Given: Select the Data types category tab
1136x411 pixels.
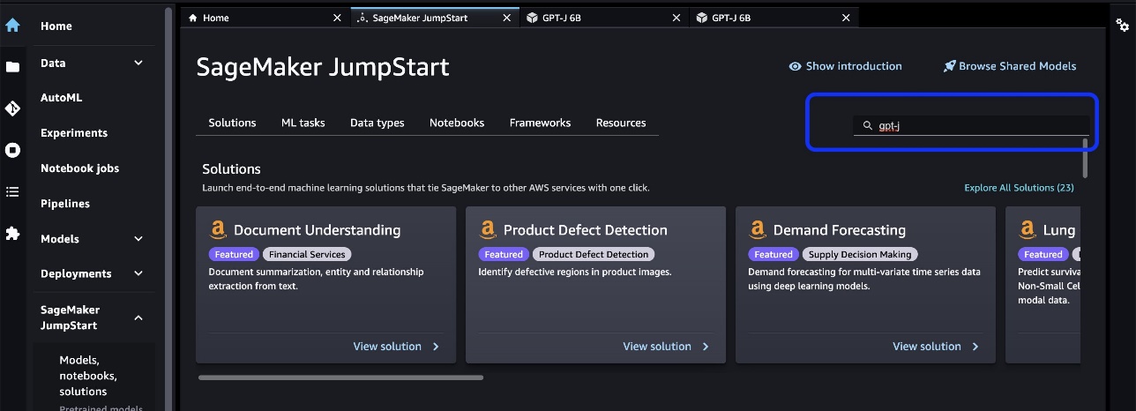Looking at the screenshot, I should tap(377, 123).
